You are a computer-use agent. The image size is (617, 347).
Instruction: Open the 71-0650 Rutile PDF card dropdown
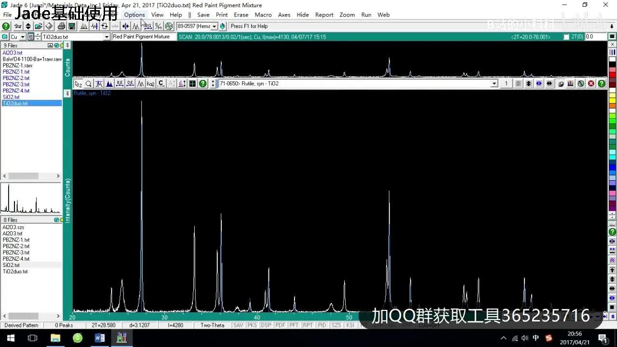tap(494, 83)
